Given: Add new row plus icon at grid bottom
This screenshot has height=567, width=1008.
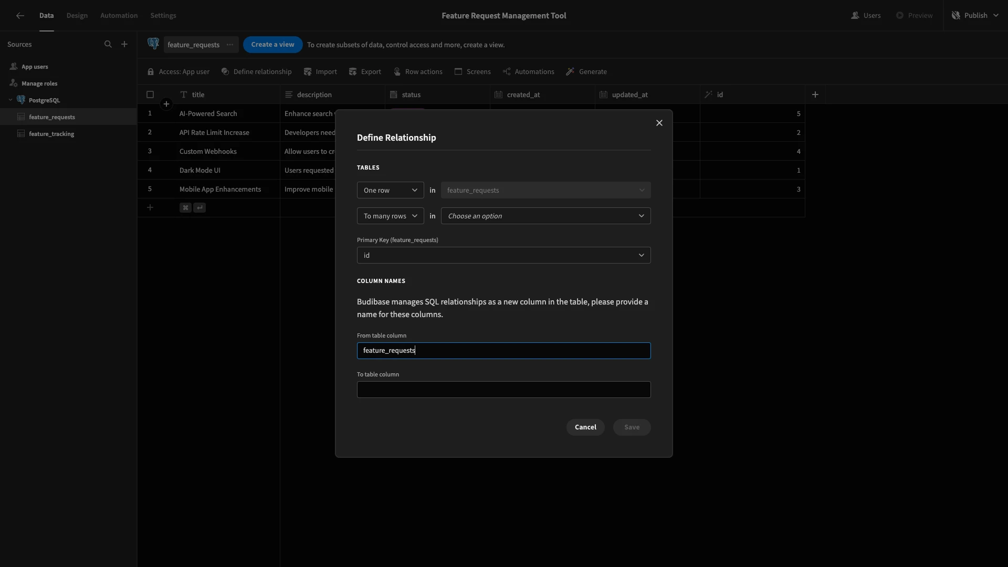Looking at the screenshot, I should tap(150, 208).
